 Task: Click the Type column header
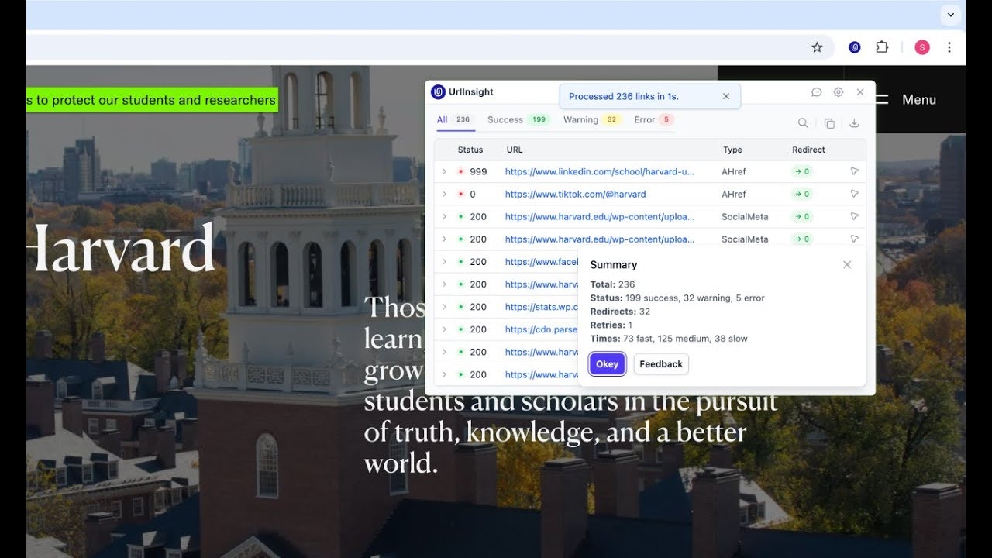[732, 150]
